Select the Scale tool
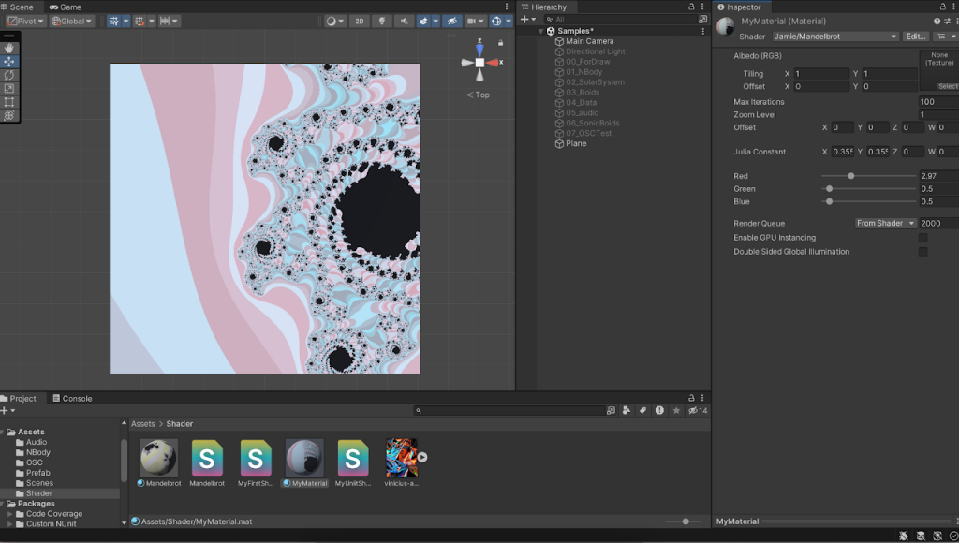This screenshot has height=543, width=959. (x=9, y=88)
